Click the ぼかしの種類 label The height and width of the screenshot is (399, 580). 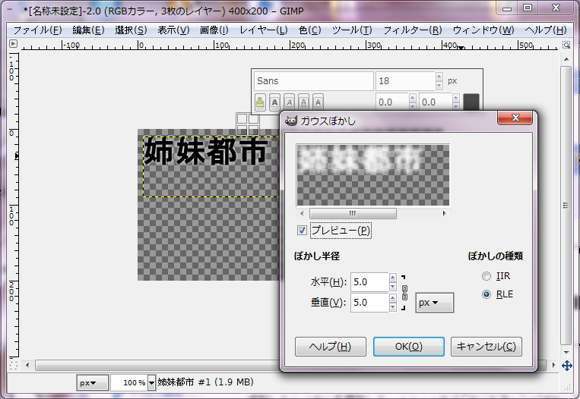(x=496, y=256)
